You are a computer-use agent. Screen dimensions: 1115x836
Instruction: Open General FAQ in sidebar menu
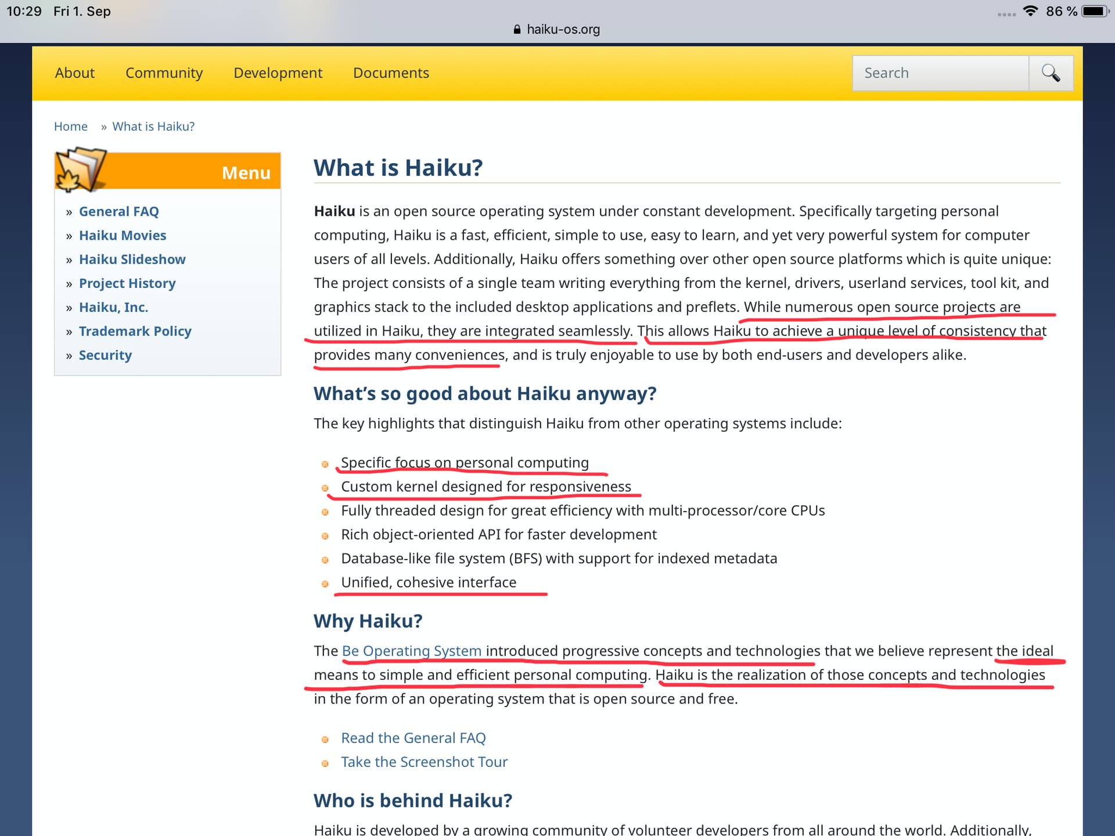[118, 211]
